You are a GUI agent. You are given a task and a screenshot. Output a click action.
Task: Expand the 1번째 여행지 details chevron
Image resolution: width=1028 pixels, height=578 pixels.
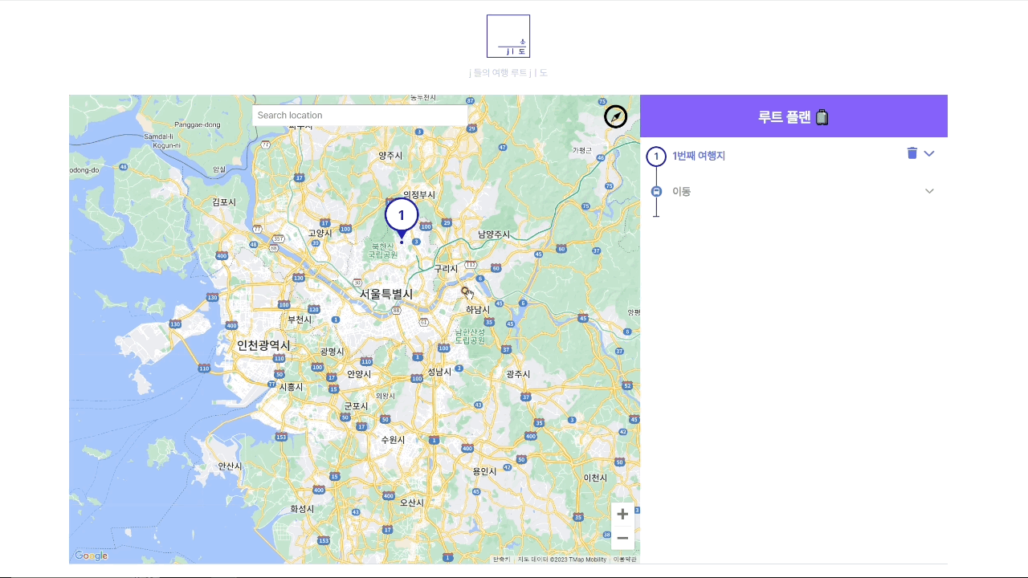pos(929,153)
